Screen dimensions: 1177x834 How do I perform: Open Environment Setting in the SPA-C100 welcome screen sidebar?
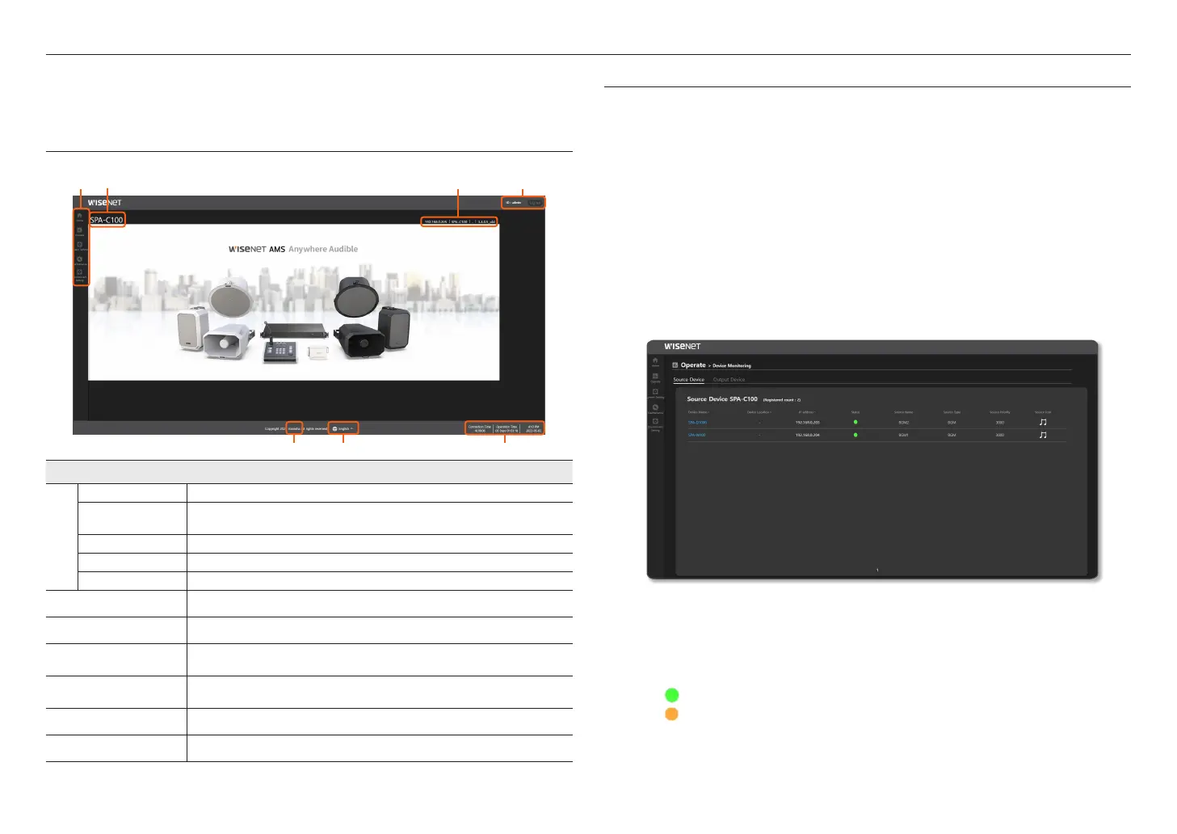point(80,275)
